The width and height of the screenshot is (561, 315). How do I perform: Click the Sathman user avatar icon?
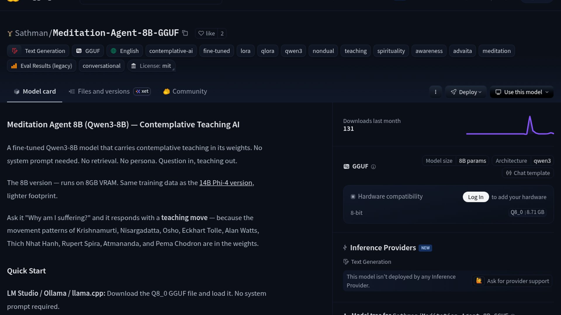(x=10, y=34)
